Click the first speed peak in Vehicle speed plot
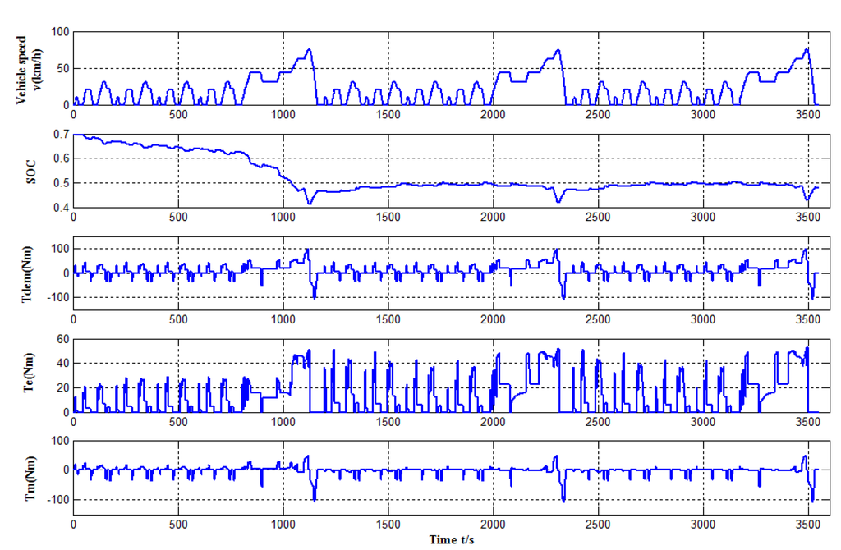841x550 pixels. click(76, 98)
